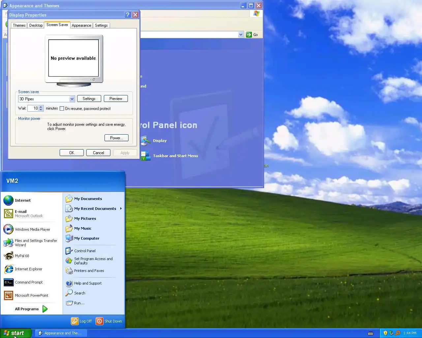The width and height of the screenshot is (422, 338).
Task: Select the Screen Saver tab
Action: pyautogui.click(x=57, y=25)
